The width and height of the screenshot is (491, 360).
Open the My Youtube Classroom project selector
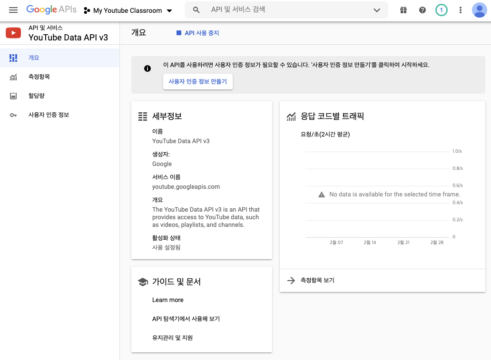[128, 10]
